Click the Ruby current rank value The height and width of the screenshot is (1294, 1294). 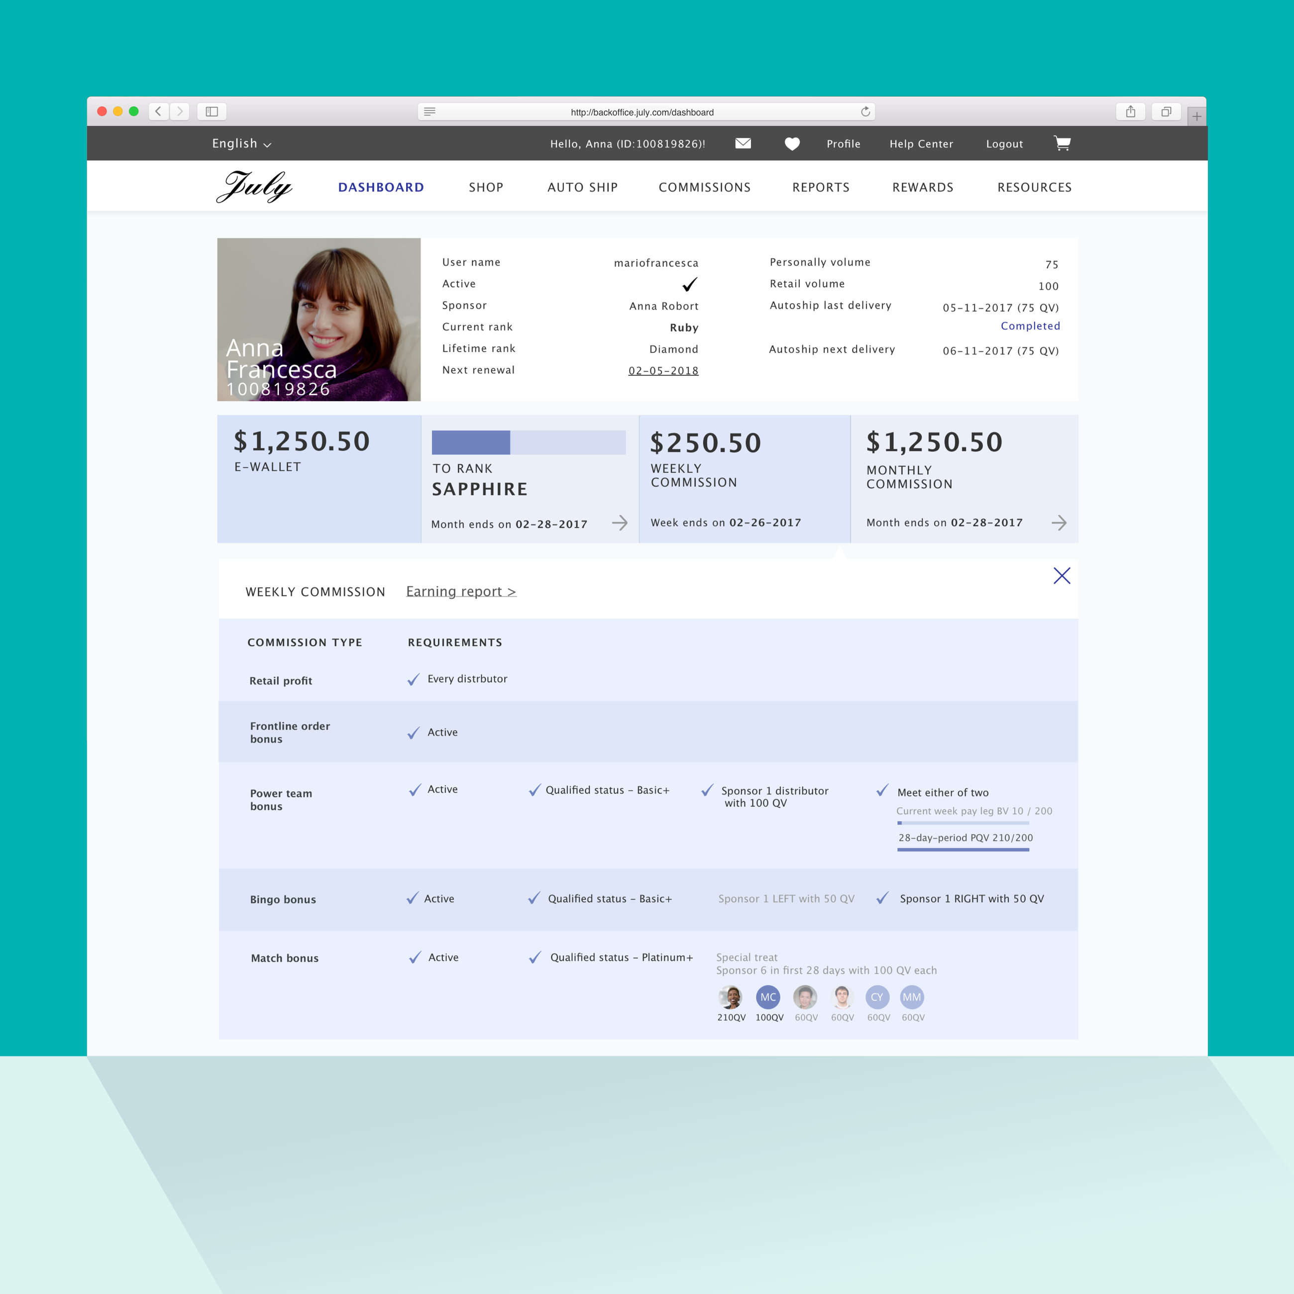pyautogui.click(x=684, y=327)
